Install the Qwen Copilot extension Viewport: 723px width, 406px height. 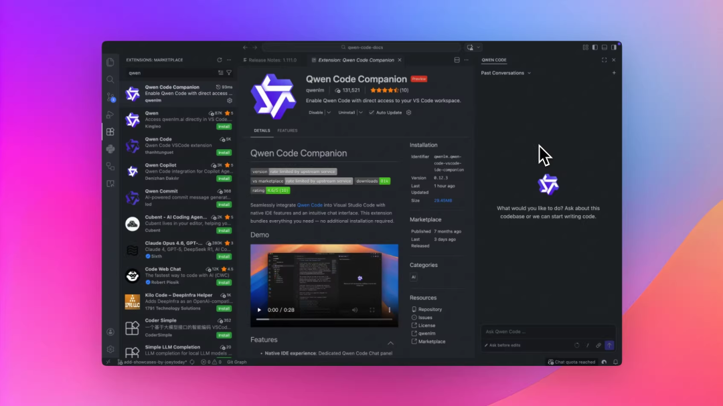point(224,179)
